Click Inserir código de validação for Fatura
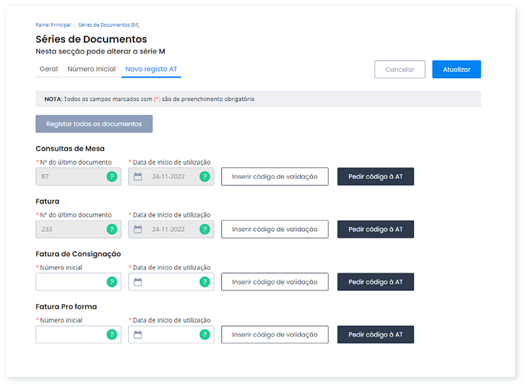 point(274,229)
